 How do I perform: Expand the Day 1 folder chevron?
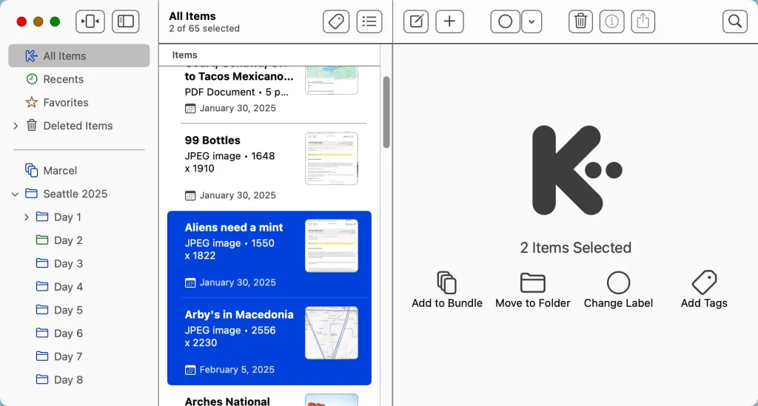click(x=27, y=217)
